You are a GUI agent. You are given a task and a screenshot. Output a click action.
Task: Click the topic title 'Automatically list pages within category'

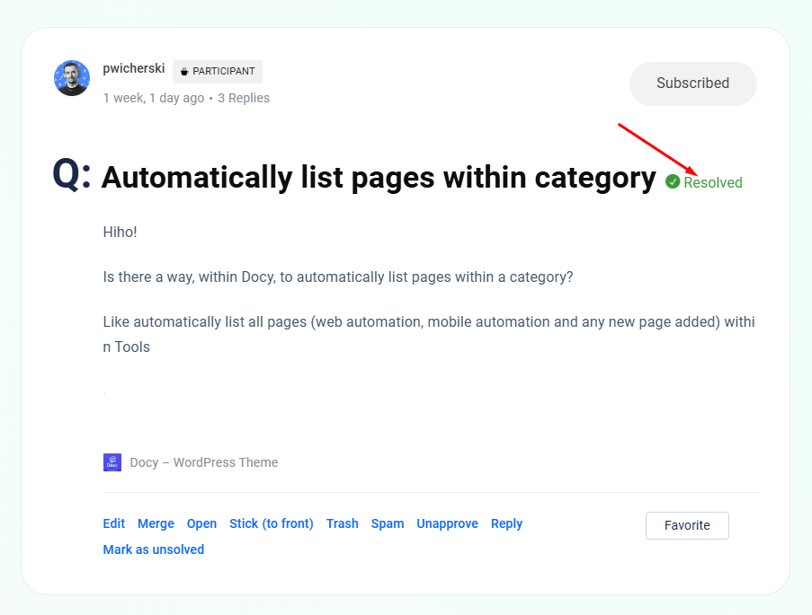coord(379,178)
